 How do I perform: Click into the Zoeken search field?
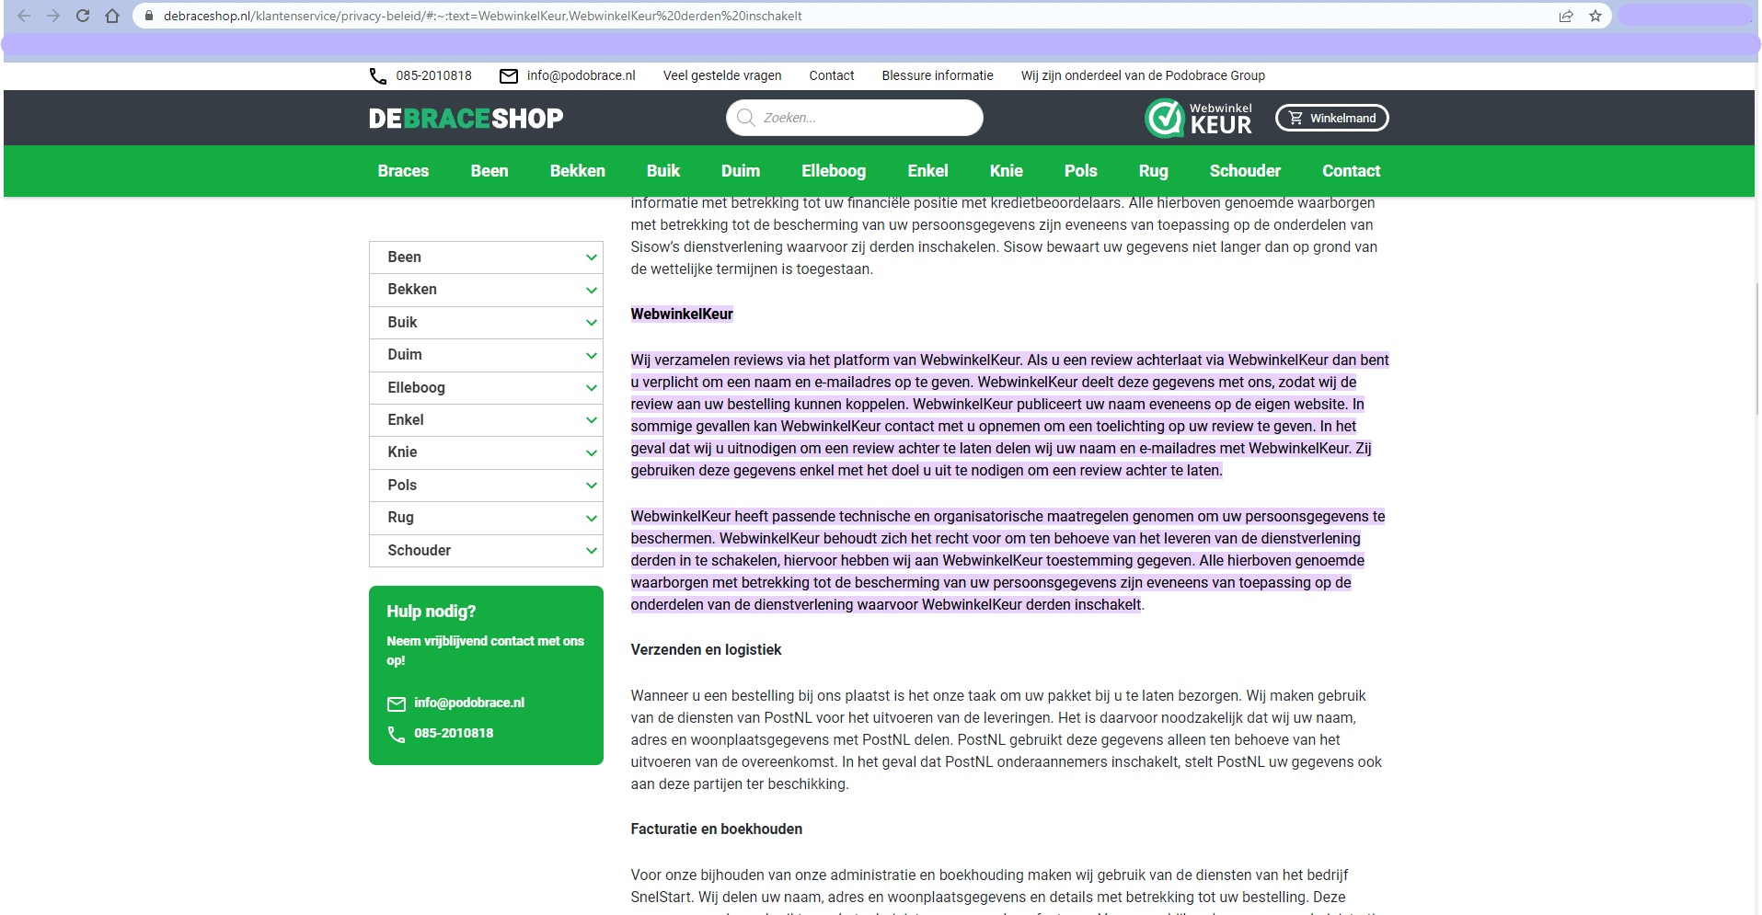pos(865,118)
